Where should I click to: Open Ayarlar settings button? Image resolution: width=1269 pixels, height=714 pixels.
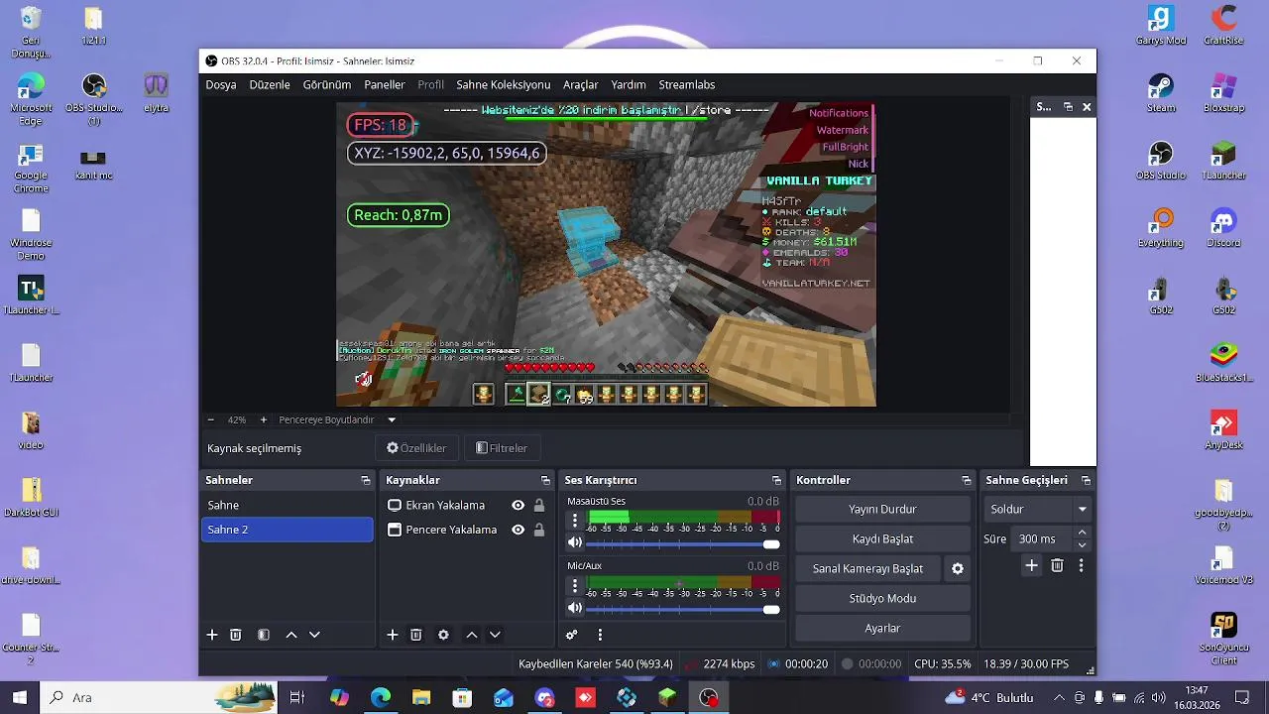882,628
